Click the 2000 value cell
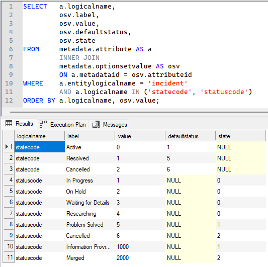The width and height of the screenshot is (268, 267). click(x=140, y=257)
